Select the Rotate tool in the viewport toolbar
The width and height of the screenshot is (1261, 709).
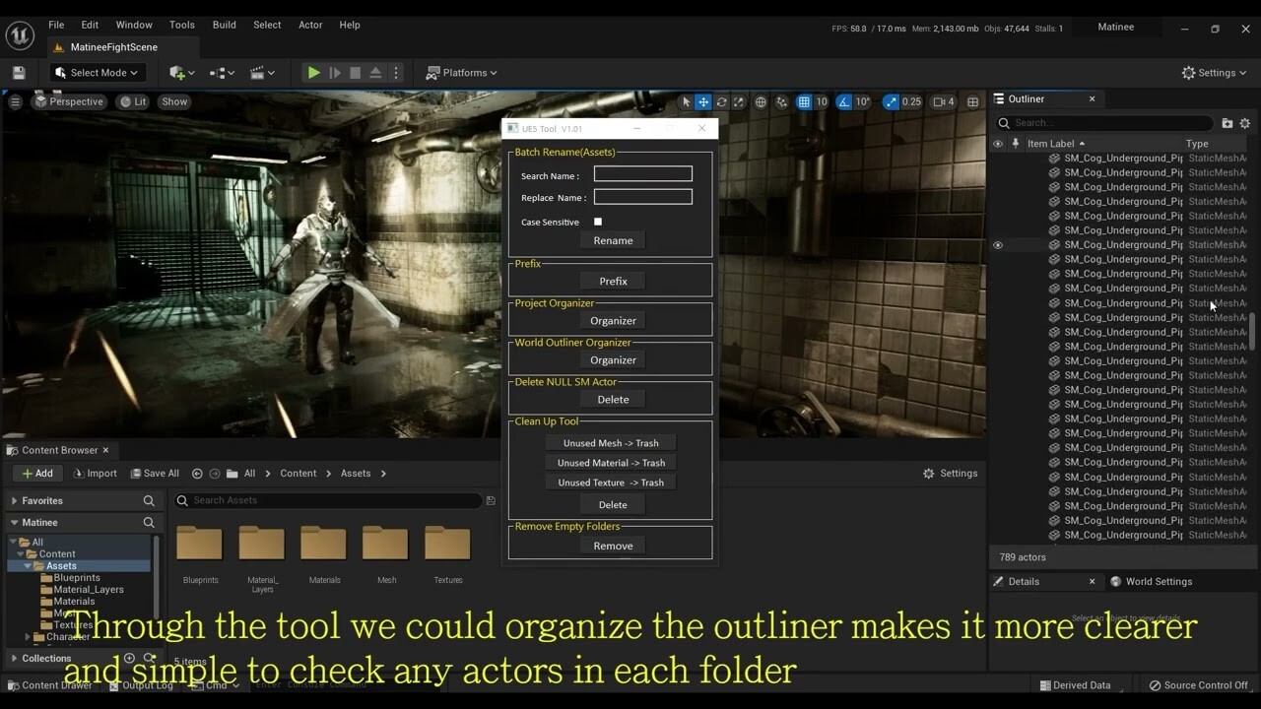tap(720, 101)
